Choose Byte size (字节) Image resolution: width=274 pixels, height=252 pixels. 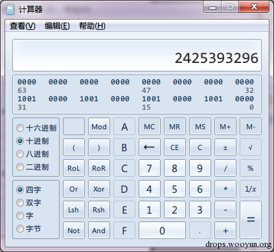(x=29, y=229)
